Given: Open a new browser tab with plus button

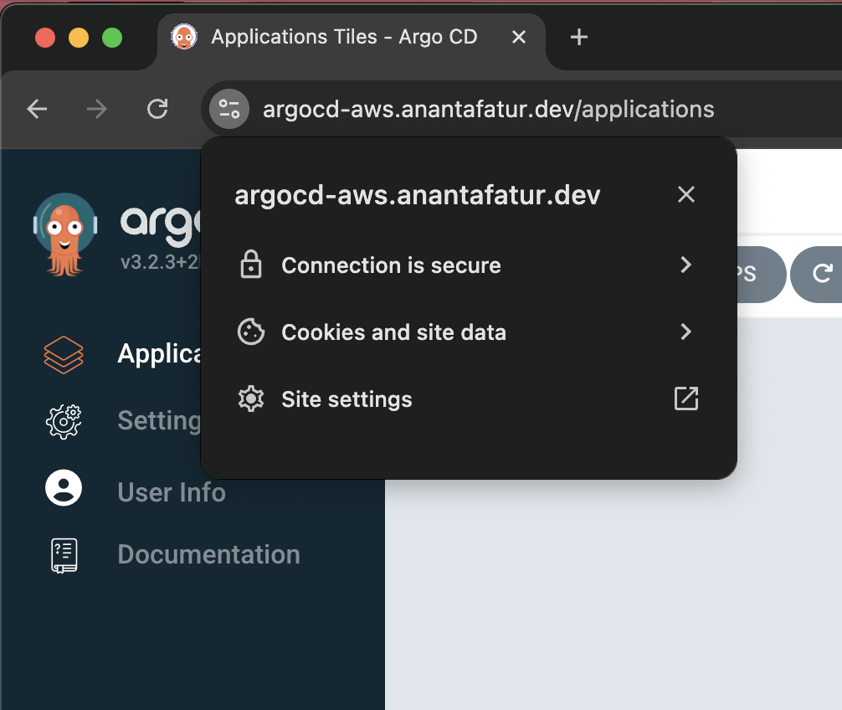Looking at the screenshot, I should click(578, 37).
